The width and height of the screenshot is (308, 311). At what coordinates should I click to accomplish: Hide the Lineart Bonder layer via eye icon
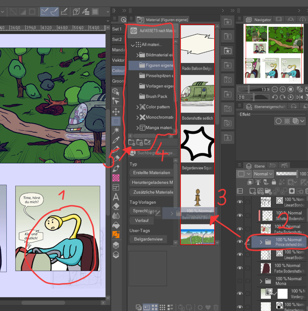[240, 202]
